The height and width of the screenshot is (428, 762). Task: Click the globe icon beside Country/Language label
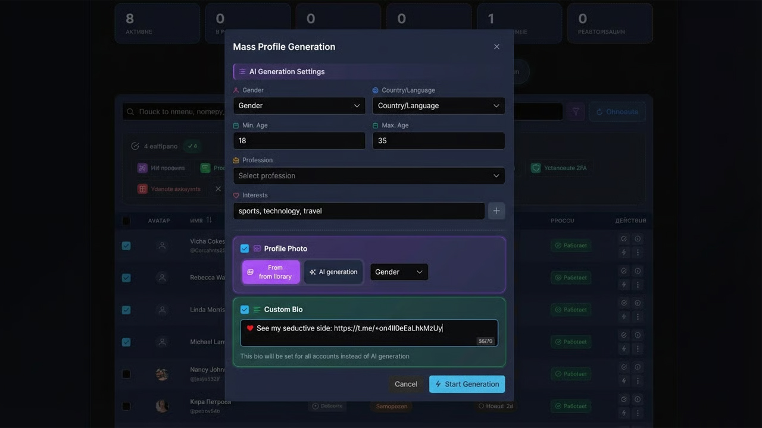click(x=376, y=90)
